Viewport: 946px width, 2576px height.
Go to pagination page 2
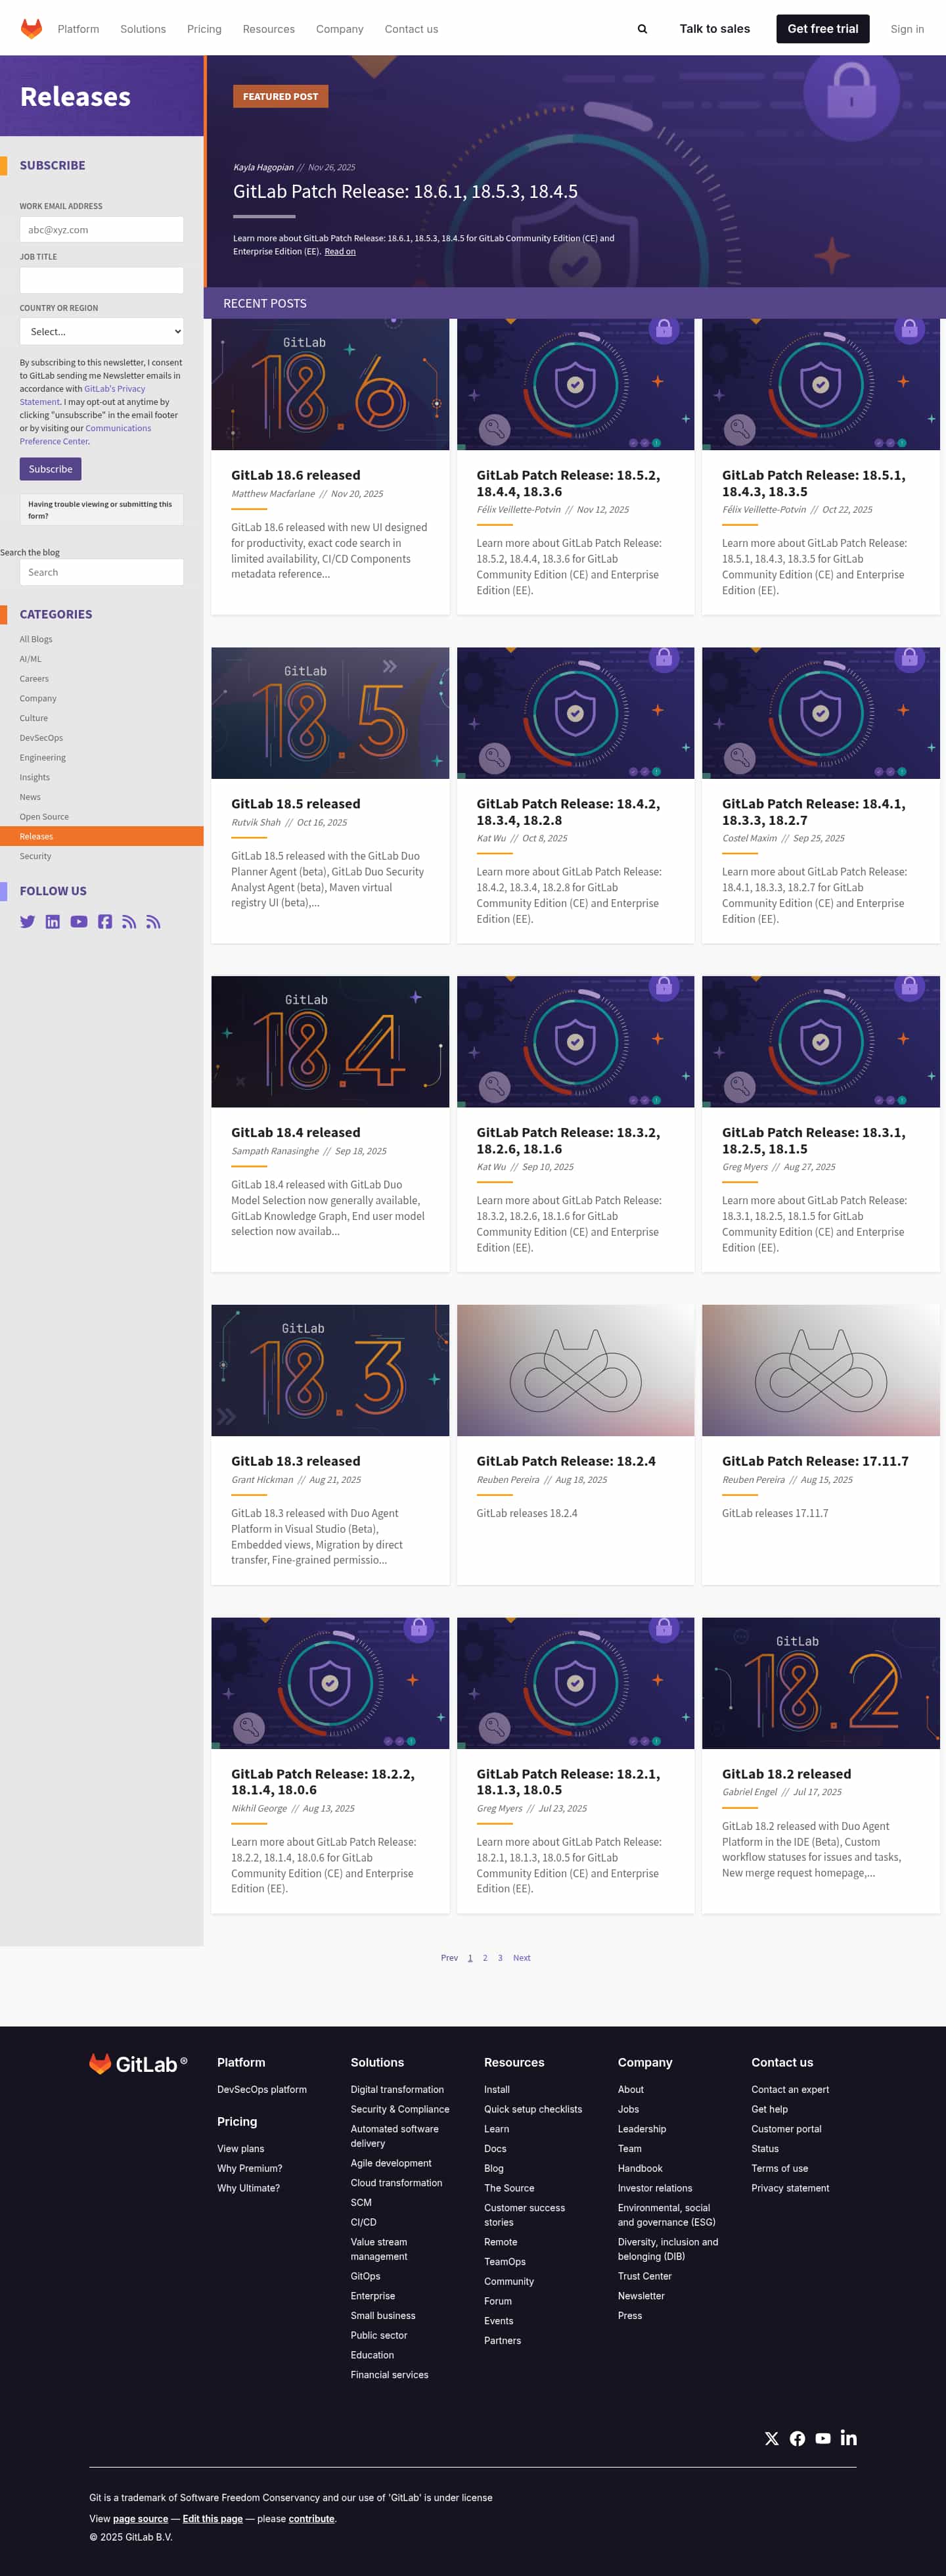tap(485, 1958)
